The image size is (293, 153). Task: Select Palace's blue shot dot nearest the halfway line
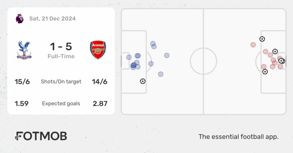(x=167, y=55)
